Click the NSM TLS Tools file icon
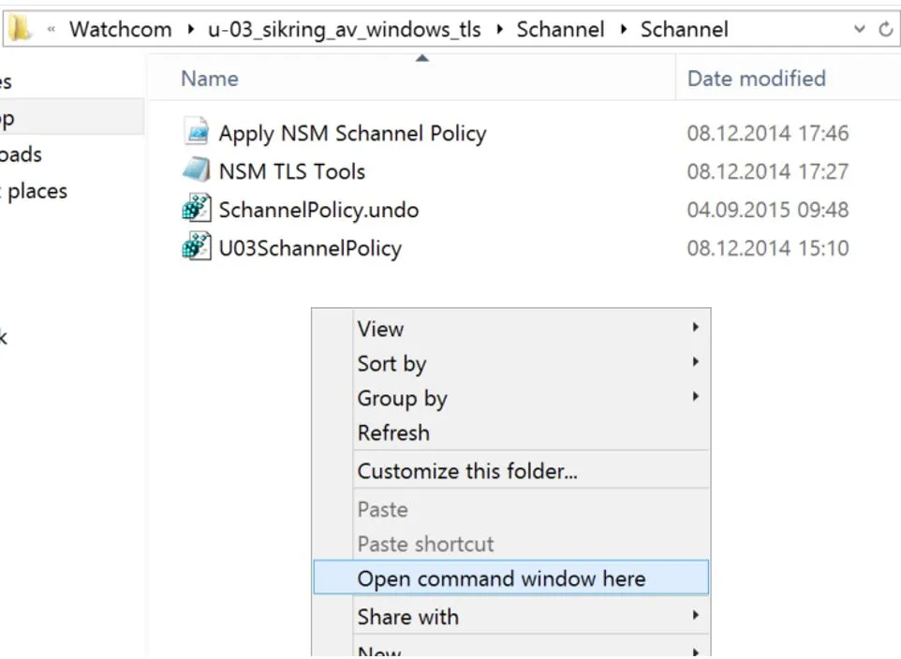The height and width of the screenshot is (659, 901). pos(196,171)
